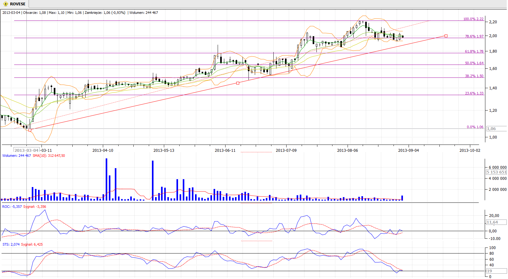Click the 6 000 000 volume axis label

(497, 167)
